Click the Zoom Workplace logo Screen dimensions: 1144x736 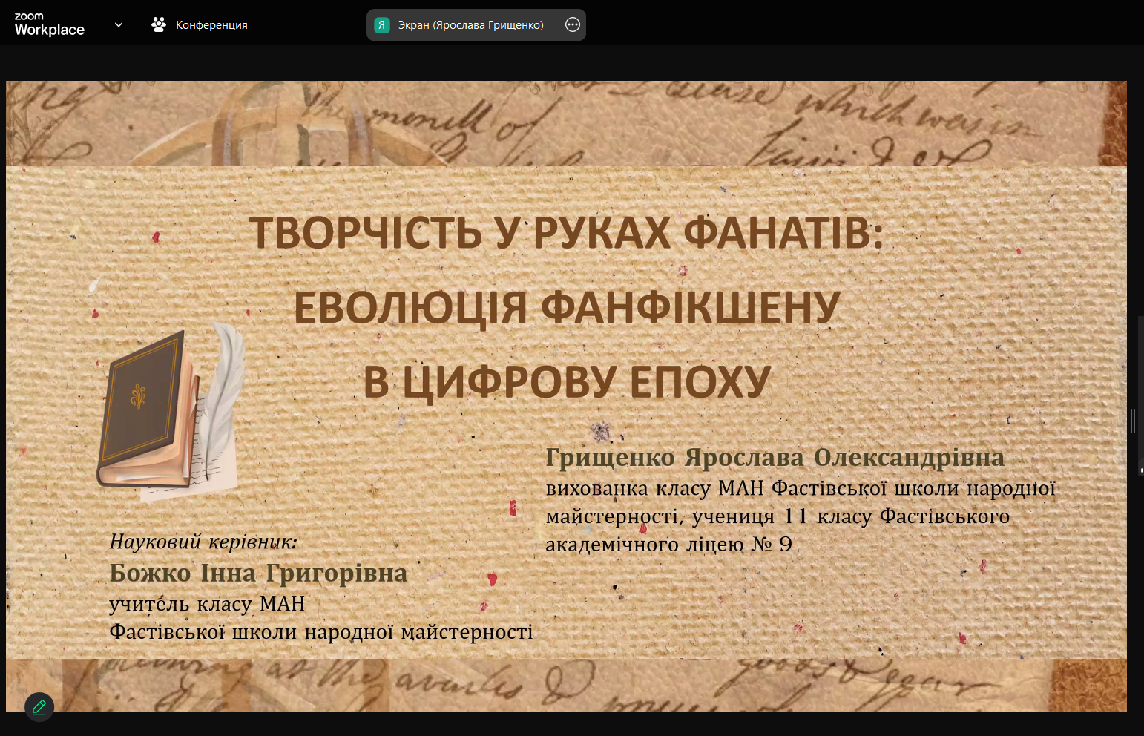(x=49, y=24)
